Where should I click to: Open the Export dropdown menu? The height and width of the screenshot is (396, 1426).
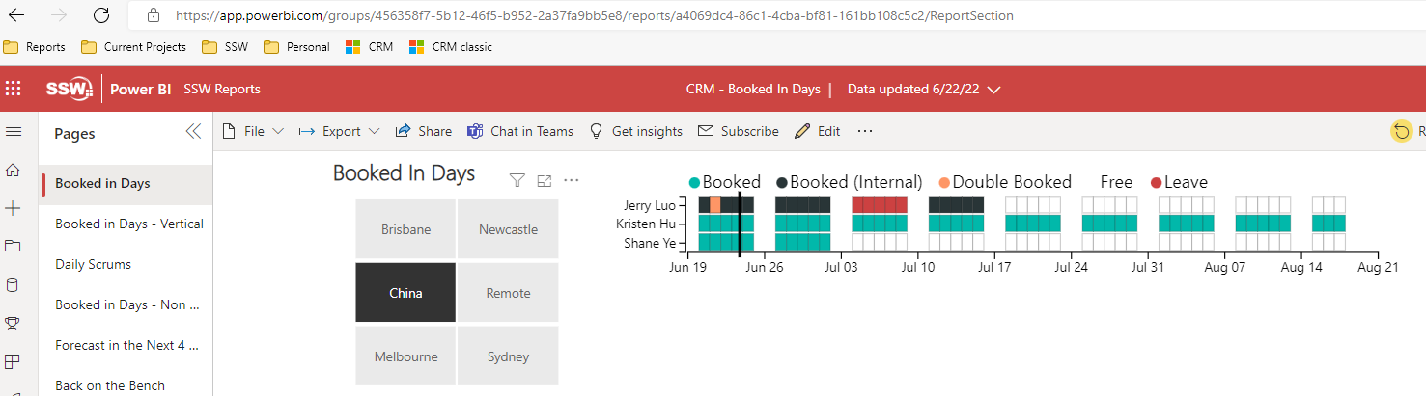point(340,131)
